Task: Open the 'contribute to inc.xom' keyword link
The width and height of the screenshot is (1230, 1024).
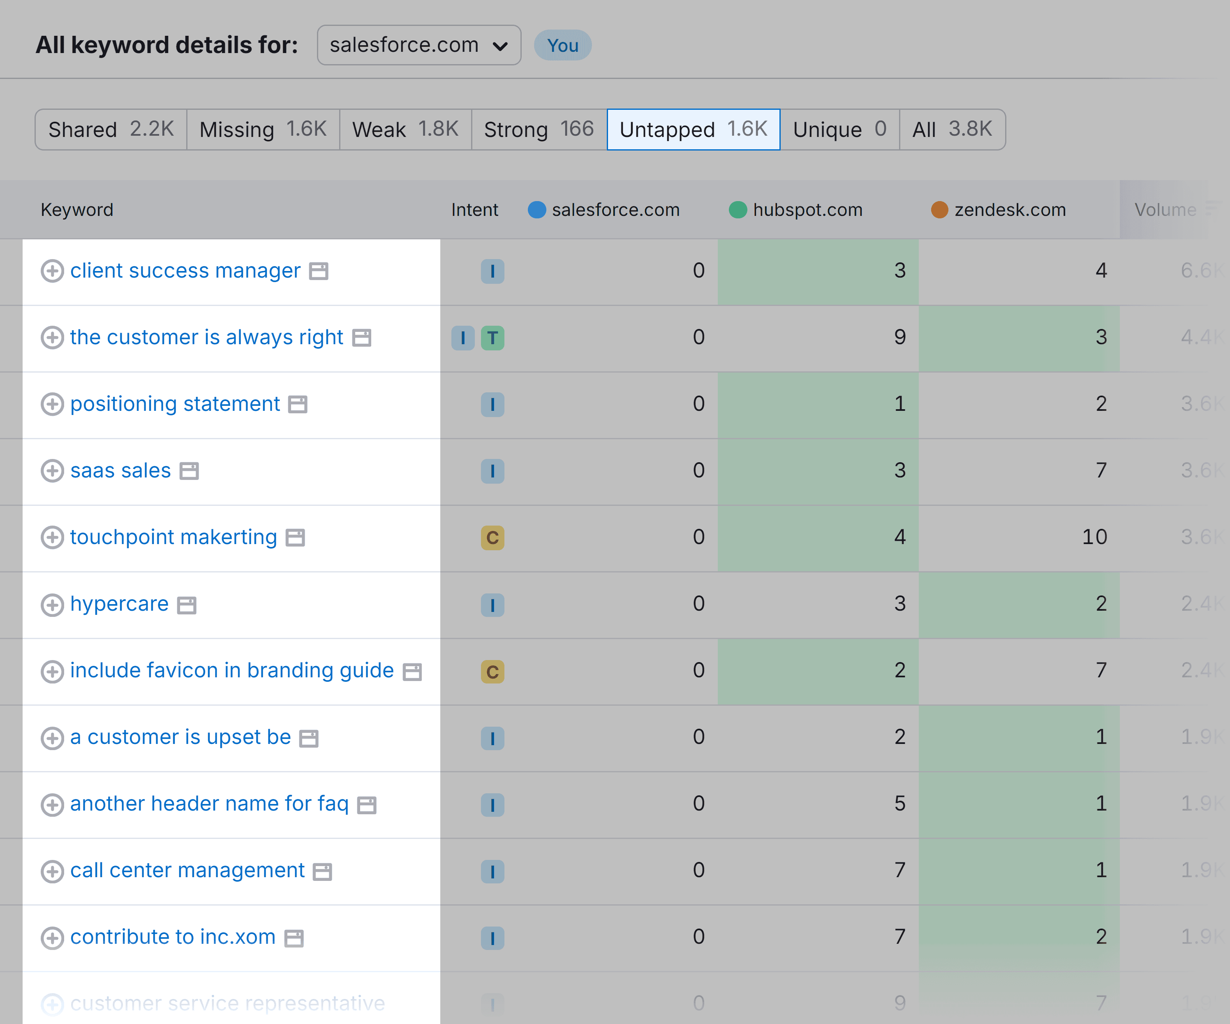Action: 173,937
